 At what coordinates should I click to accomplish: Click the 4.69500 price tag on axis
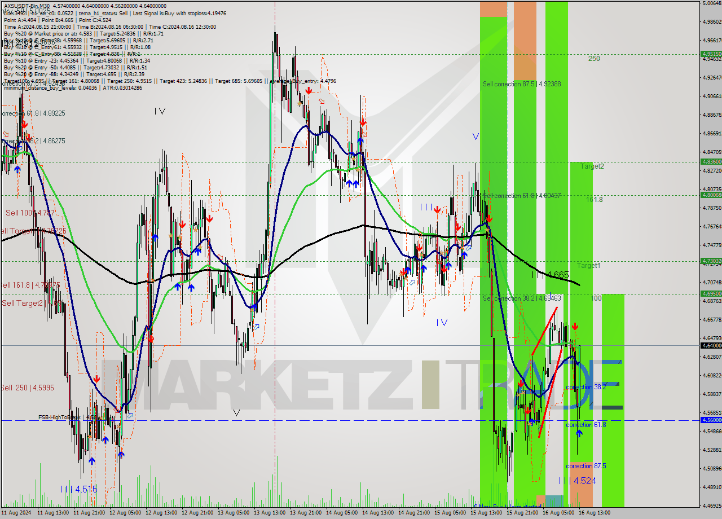(711, 293)
